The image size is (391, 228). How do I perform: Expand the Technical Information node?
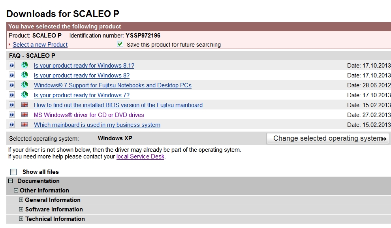tap(21, 219)
